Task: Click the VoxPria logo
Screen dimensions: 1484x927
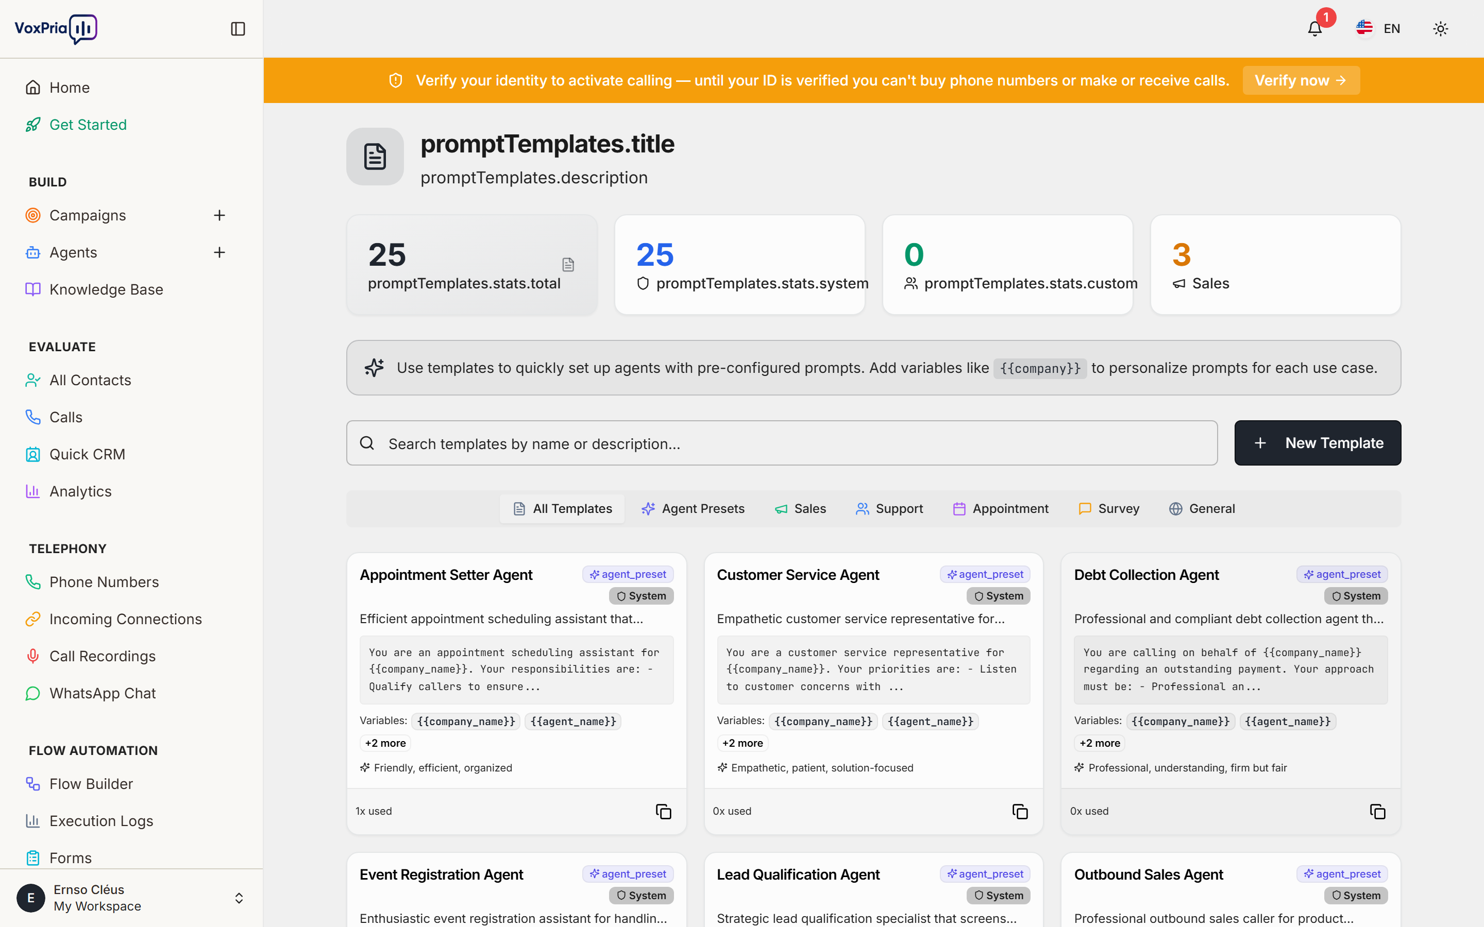Action: pos(56,29)
